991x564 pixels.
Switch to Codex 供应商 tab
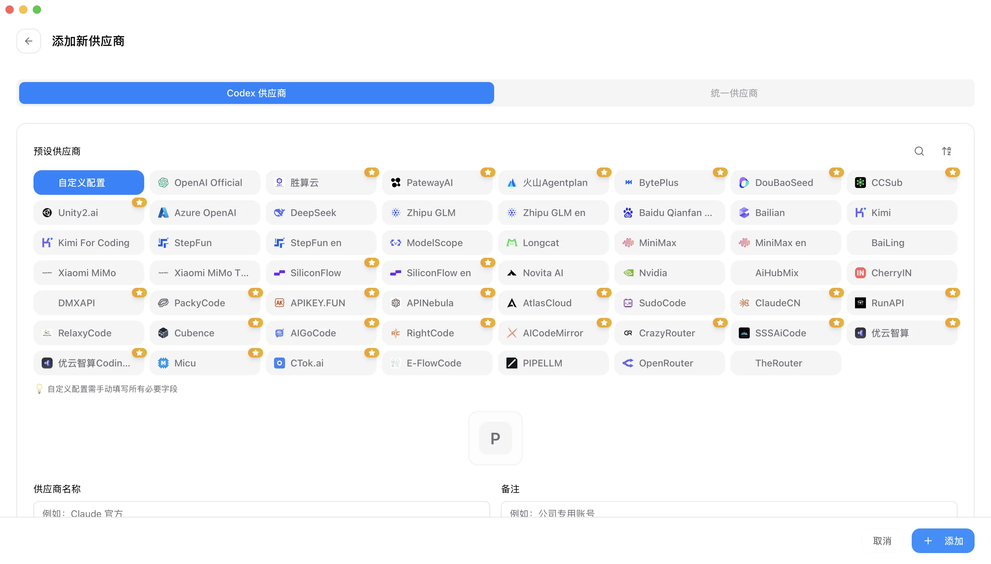[256, 93]
